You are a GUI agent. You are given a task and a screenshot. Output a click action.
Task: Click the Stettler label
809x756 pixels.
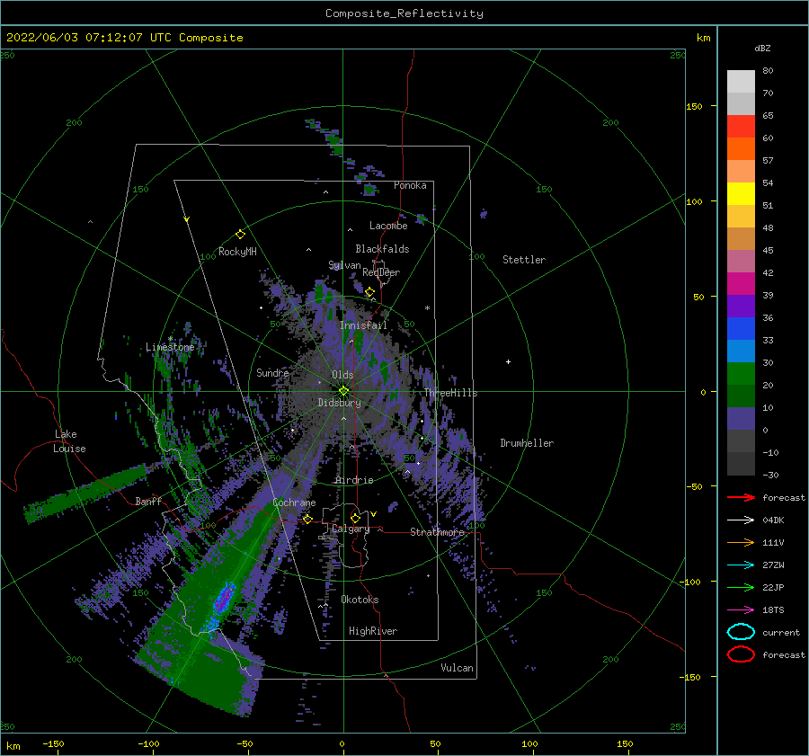[524, 260]
